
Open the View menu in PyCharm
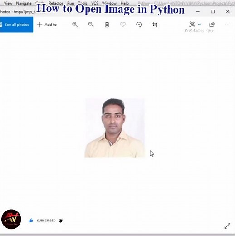click(8, 3)
